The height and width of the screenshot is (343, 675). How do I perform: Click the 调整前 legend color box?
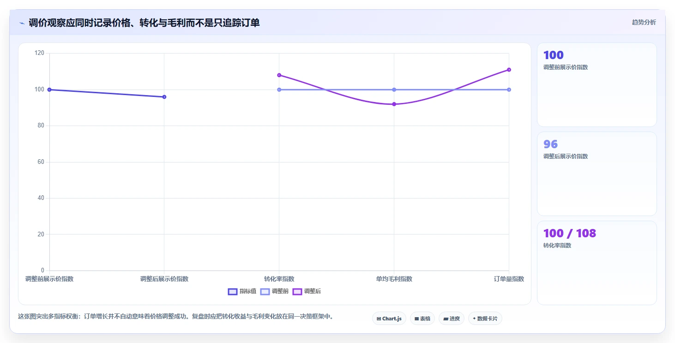[265, 291]
